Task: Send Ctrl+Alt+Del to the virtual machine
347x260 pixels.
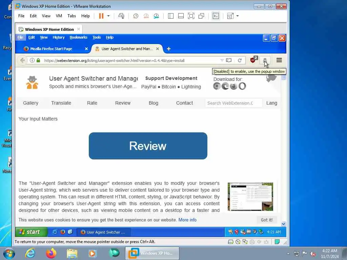Action: pyautogui.click(x=121, y=16)
